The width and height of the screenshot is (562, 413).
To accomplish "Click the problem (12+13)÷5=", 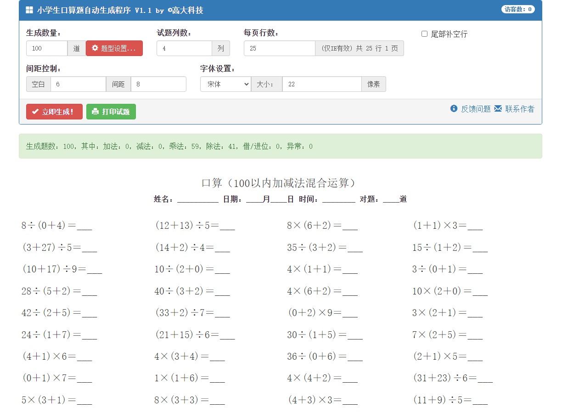I will (x=195, y=226).
